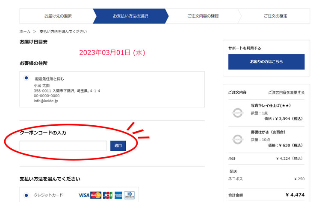Click the お困りの方はこちら support button
Screen dimensions: 325x202
[266, 62]
